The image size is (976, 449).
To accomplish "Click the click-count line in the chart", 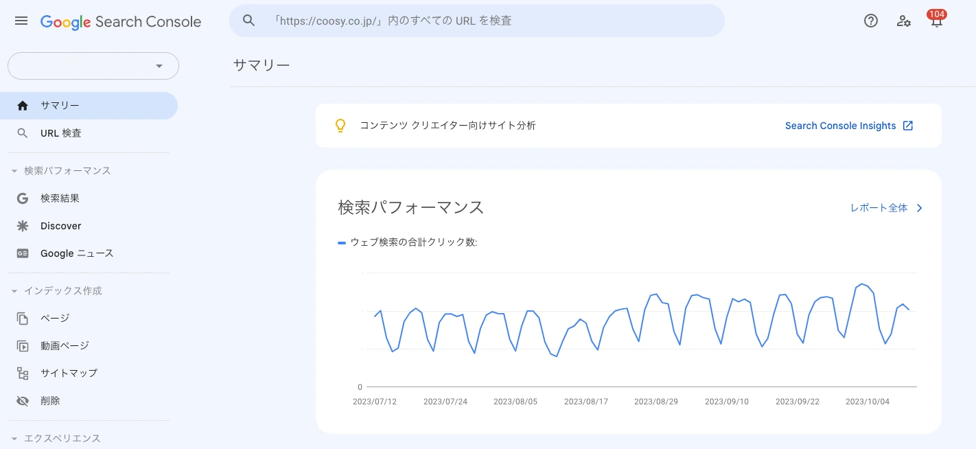I will [x=642, y=321].
